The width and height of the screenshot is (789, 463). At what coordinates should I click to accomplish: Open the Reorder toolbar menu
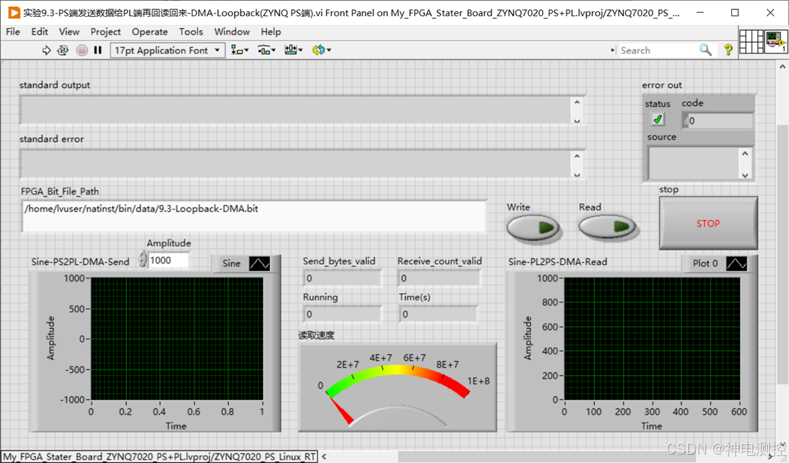click(x=321, y=51)
